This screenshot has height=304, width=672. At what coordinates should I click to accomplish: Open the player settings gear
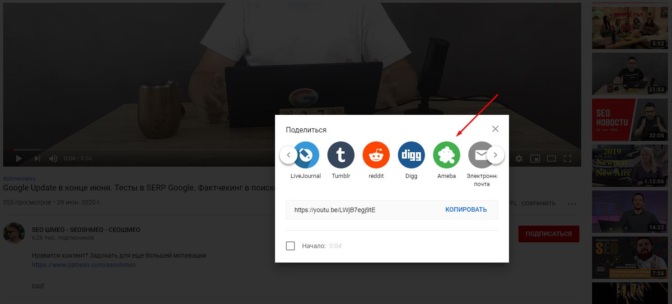(x=519, y=159)
